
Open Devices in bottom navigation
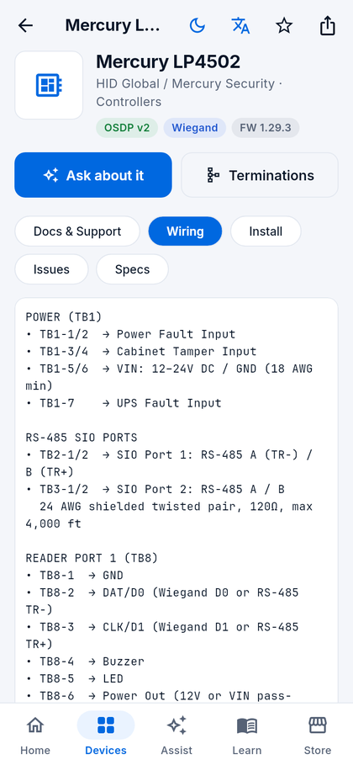(x=106, y=734)
